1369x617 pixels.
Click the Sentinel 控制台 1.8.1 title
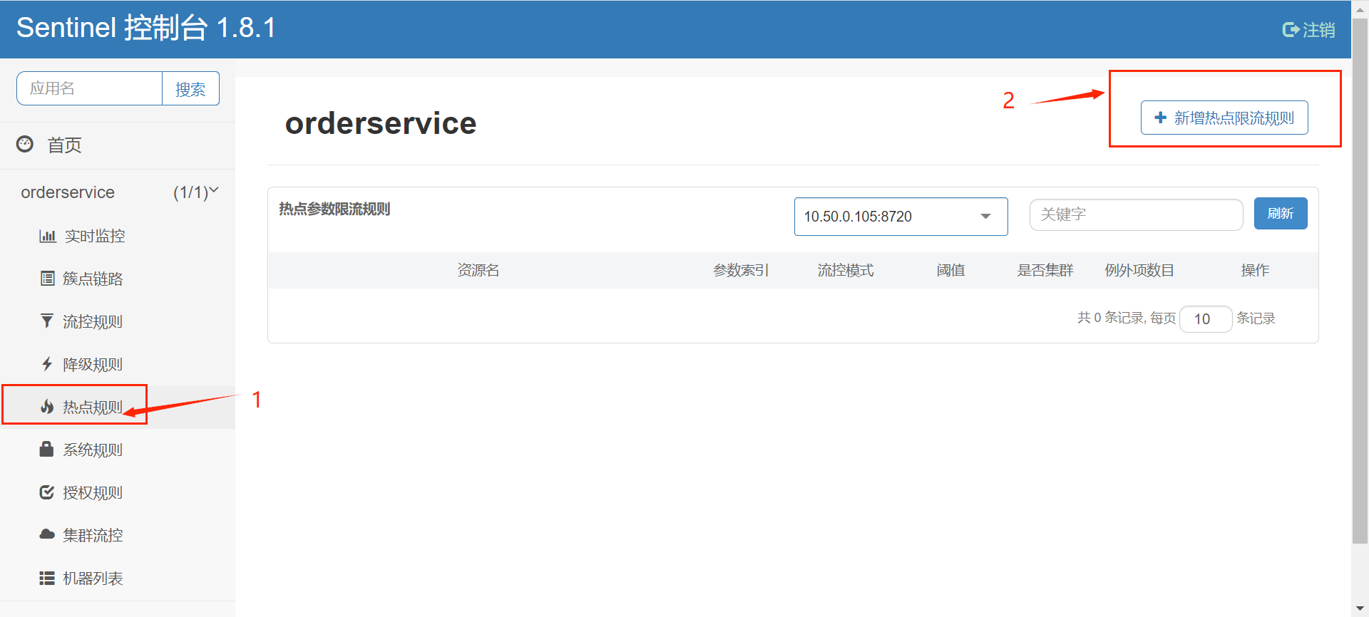coord(146,28)
